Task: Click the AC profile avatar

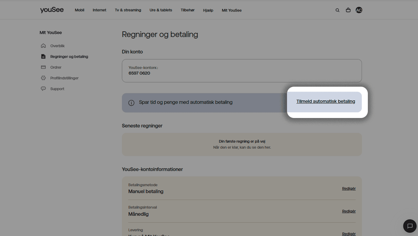Action: (x=359, y=10)
